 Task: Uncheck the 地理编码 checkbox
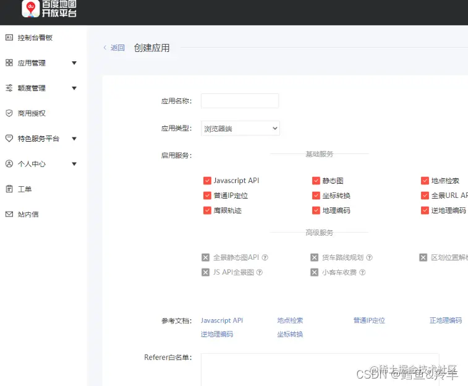pos(316,210)
